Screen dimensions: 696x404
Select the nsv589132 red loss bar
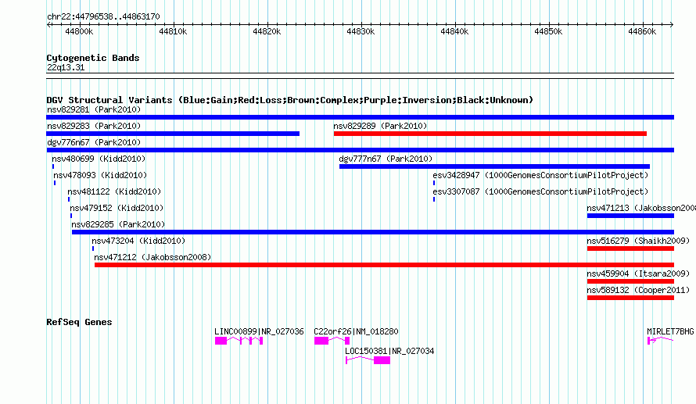pyautogui.click(x=631, y=298)
